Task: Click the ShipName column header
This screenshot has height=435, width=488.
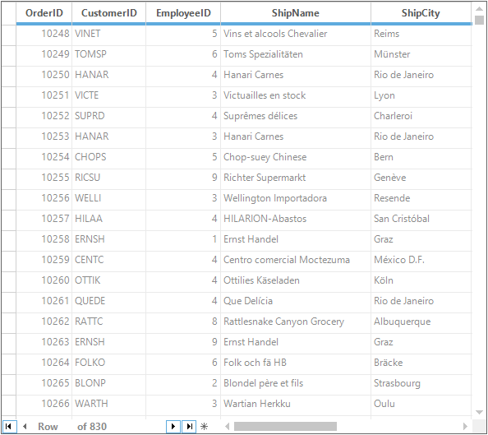Action: point(296,13)
